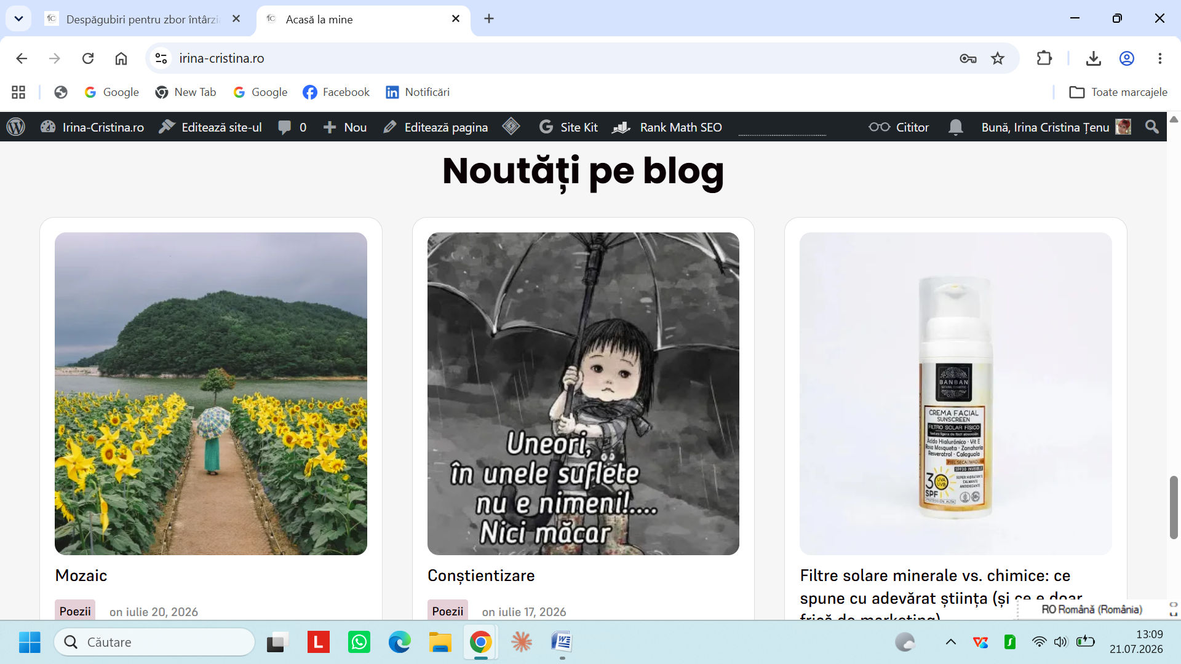The width and height of the screenshot is (1181, 664).
Task: Open Site Kit in admin bar
Action: (568, 127)
